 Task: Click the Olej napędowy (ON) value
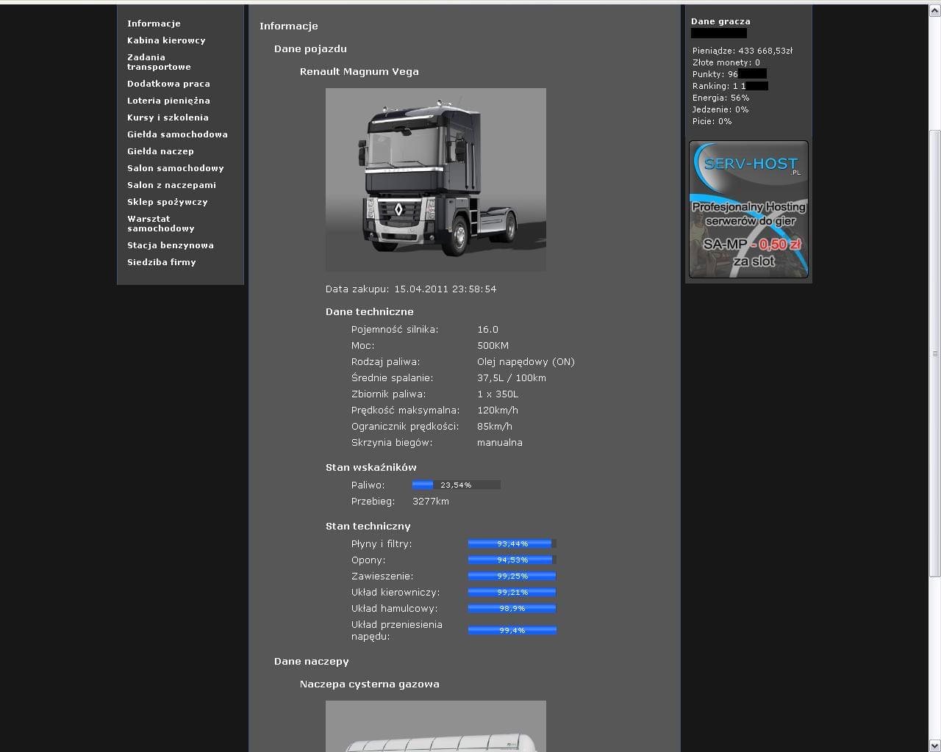[x=526, y=361]
